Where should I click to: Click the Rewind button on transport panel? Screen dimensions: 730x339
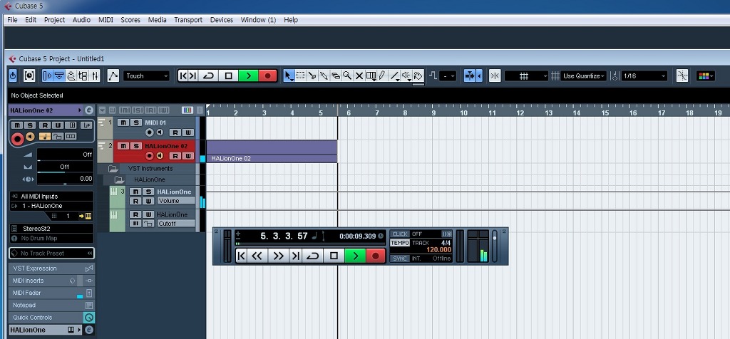(257, 256)
